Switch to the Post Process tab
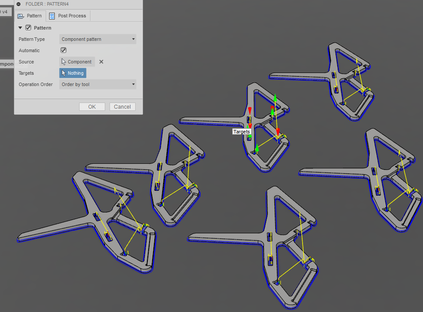Image resolution: width=423 pixels, height=312 pixels. [72, 16]
